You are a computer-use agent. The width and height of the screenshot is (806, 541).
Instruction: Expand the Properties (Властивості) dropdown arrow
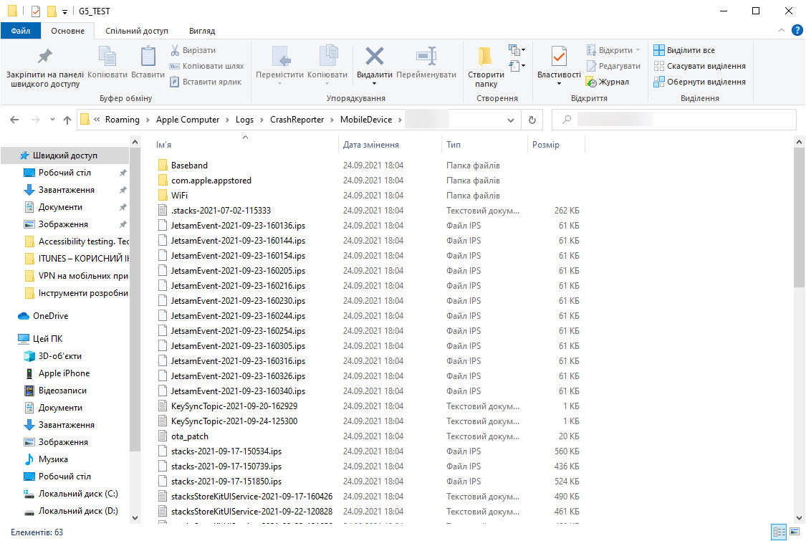pyautogui.click(x=559, y=83)
